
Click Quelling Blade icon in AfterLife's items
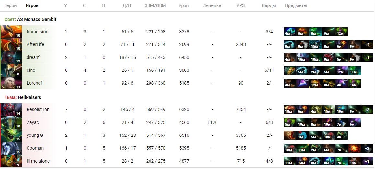click(x=303, y=44)
